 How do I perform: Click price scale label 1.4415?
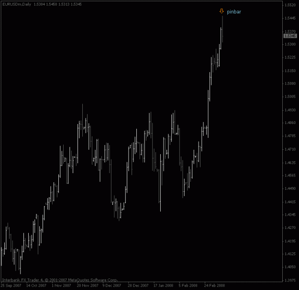(290, 202)
